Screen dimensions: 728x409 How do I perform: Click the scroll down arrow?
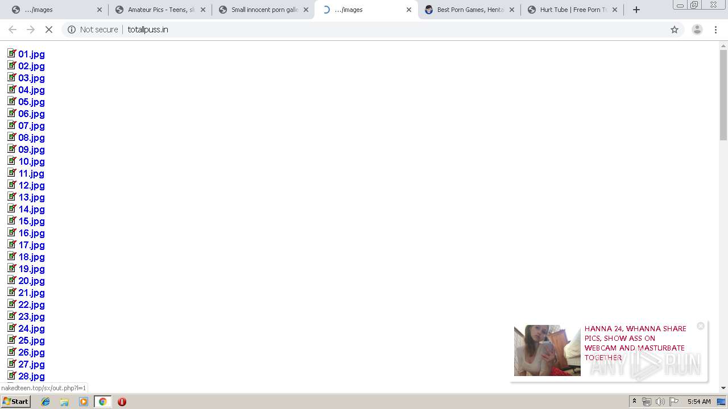point(723,388)
